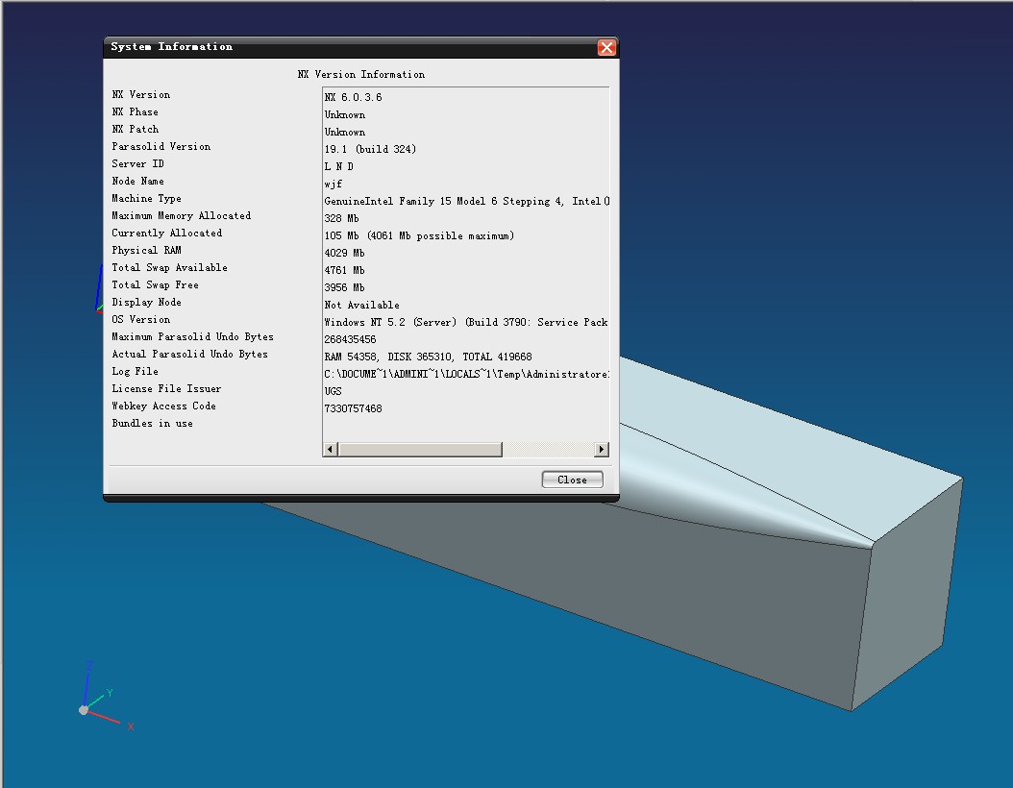Viewport: 1013px width, 788px height.
Task: Select the value 'NX 6.0.3.6'
Action: [x=353, y=97]
